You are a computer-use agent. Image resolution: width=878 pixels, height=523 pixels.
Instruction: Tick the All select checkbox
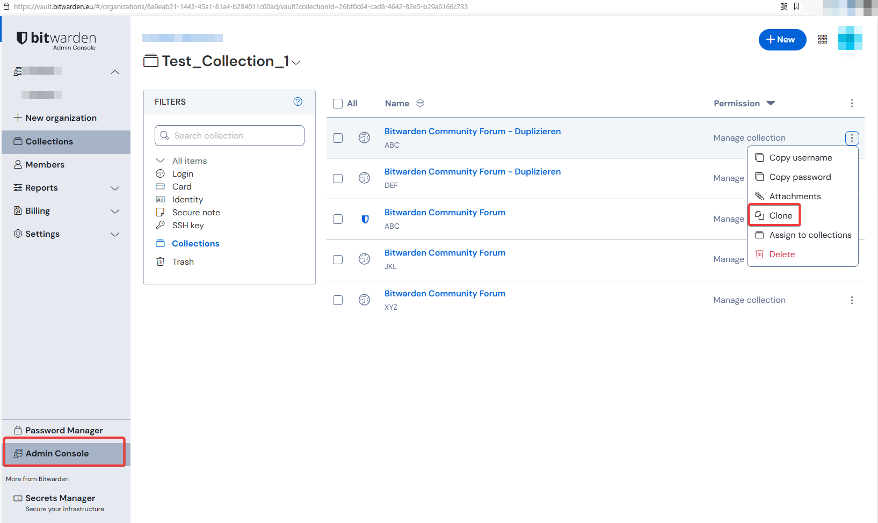[x=338, y=104]
